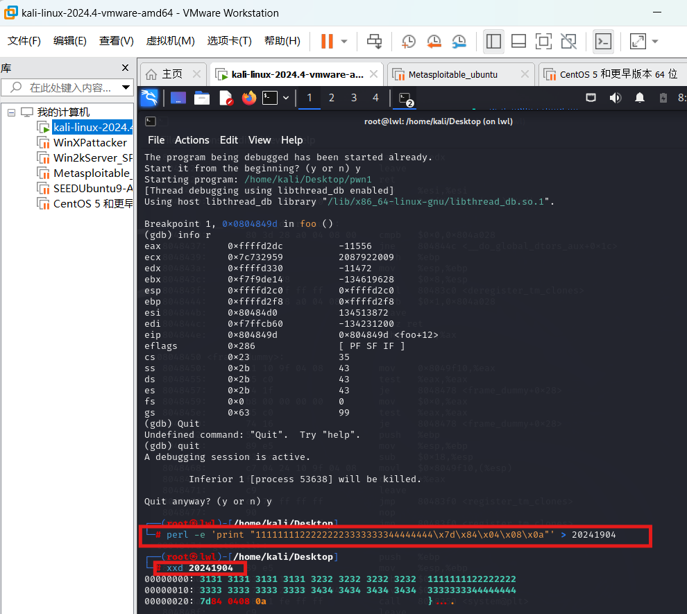Select Metasploitable in the library tree
This screenshot has width=687, height=614.
pos(92,173)
